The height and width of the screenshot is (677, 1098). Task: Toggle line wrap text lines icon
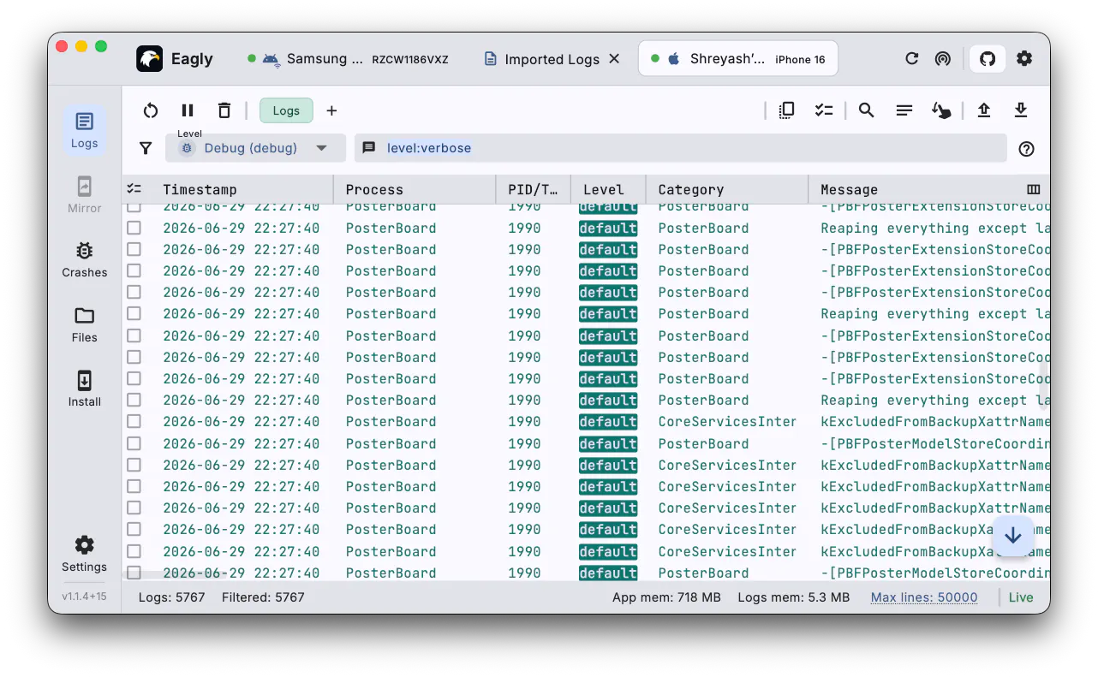click(904, 110)
